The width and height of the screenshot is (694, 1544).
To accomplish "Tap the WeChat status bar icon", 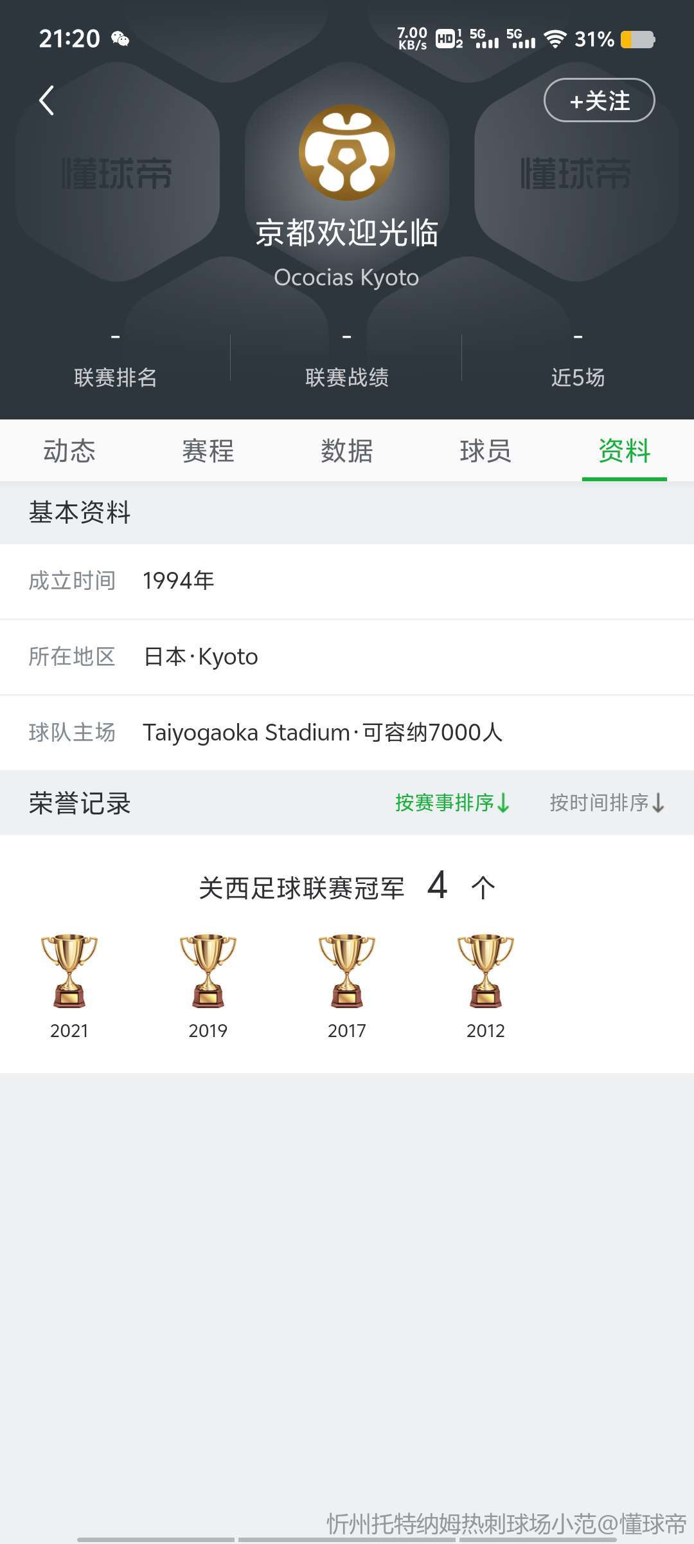I will tap(120, 39).
